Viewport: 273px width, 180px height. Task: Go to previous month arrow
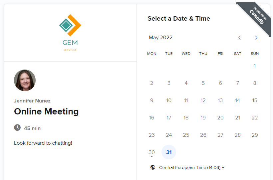[x=239, y=38]
